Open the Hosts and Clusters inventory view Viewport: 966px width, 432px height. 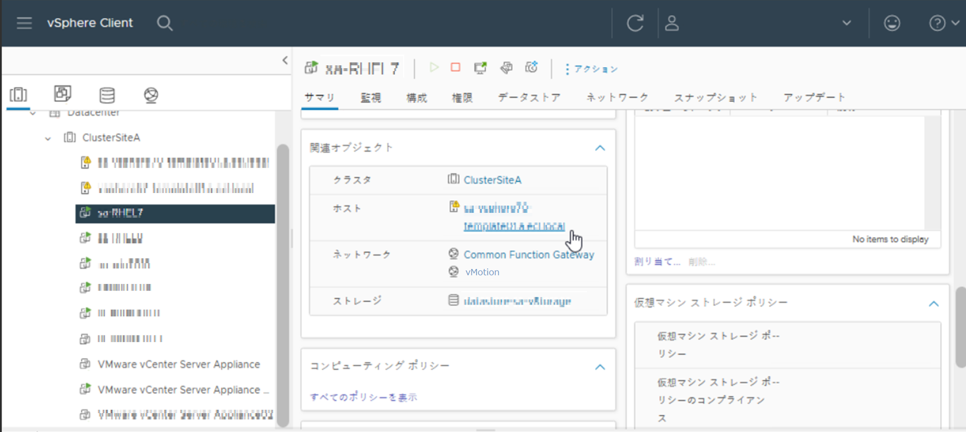(18, 95)
